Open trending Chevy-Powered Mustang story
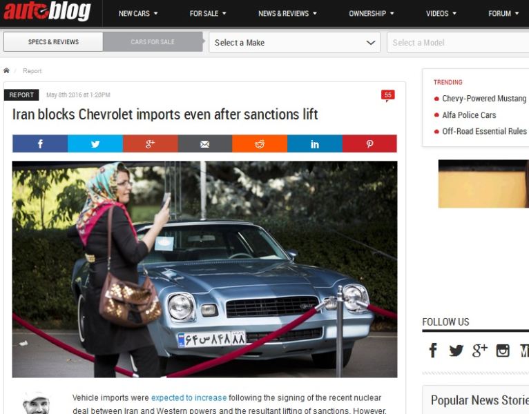This screenshot has width=529, height=414. pos(484,99)
